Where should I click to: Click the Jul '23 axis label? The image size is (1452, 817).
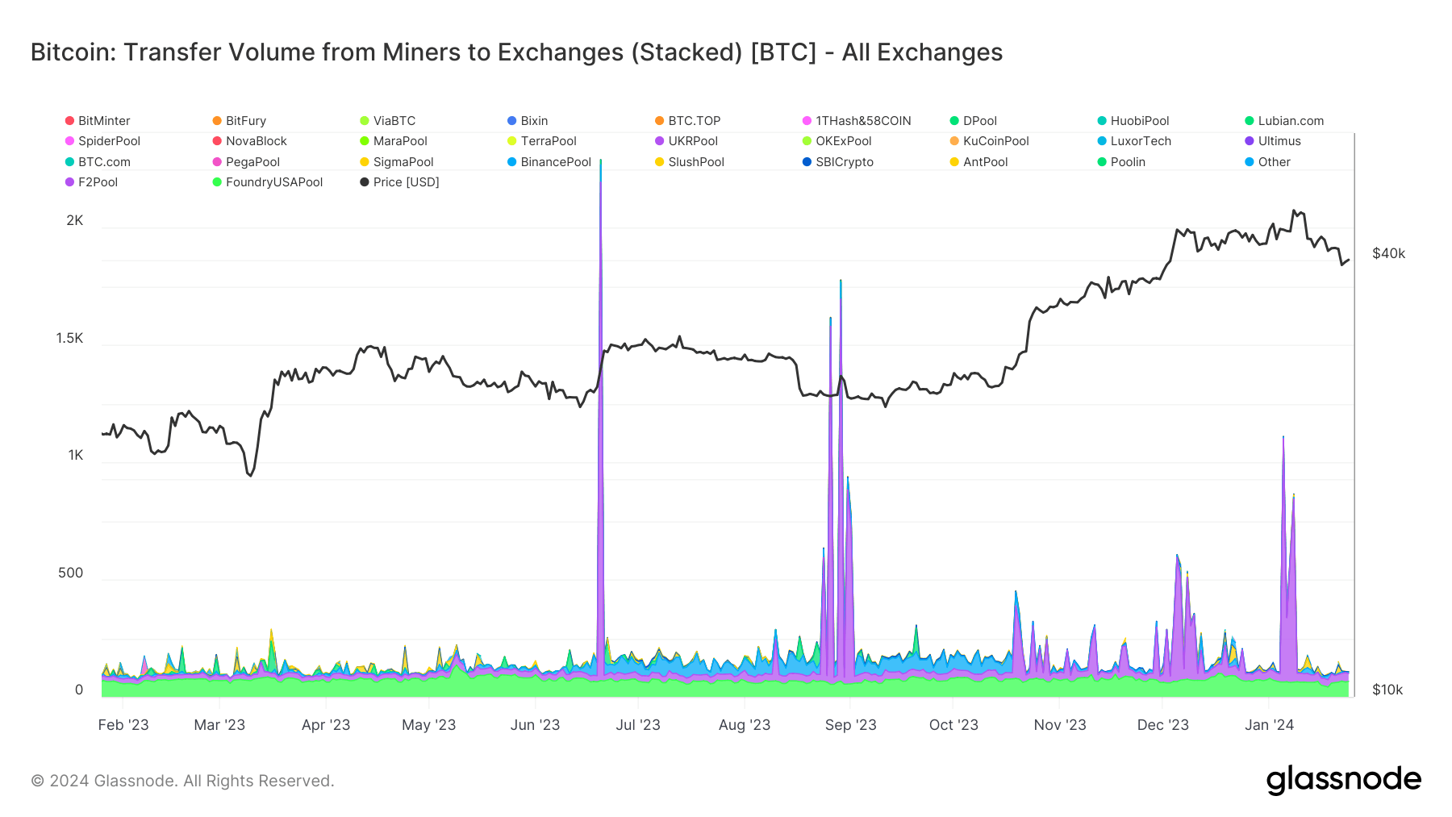(638, 725)
